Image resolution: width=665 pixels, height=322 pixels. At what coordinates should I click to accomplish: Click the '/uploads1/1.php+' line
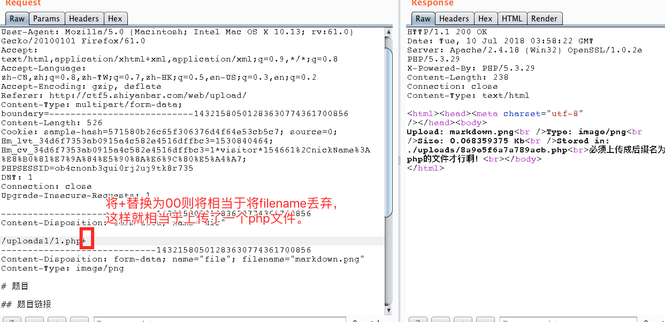click(43, 241)
